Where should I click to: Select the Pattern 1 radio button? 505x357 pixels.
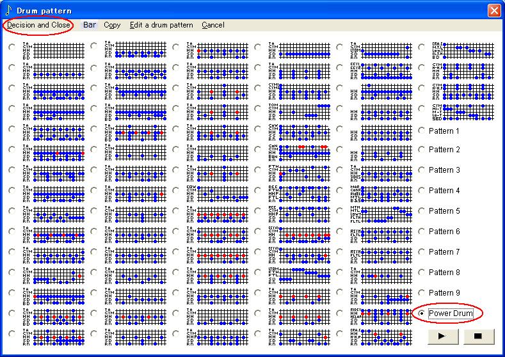click(x=421, y=131)
